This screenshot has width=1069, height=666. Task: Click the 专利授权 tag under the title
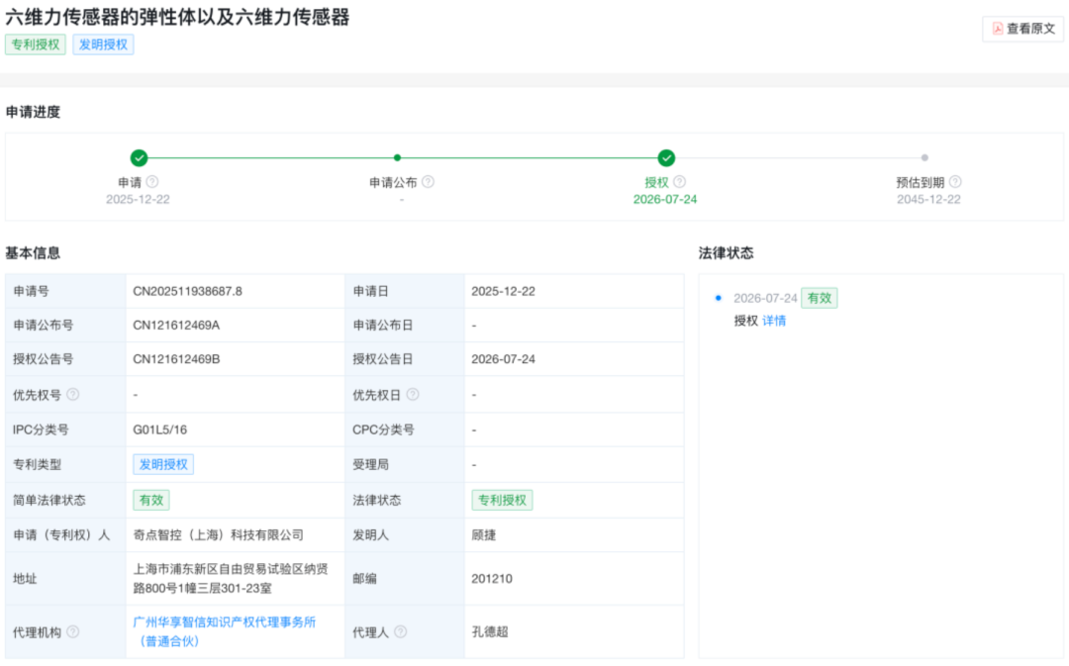point(36,45)
